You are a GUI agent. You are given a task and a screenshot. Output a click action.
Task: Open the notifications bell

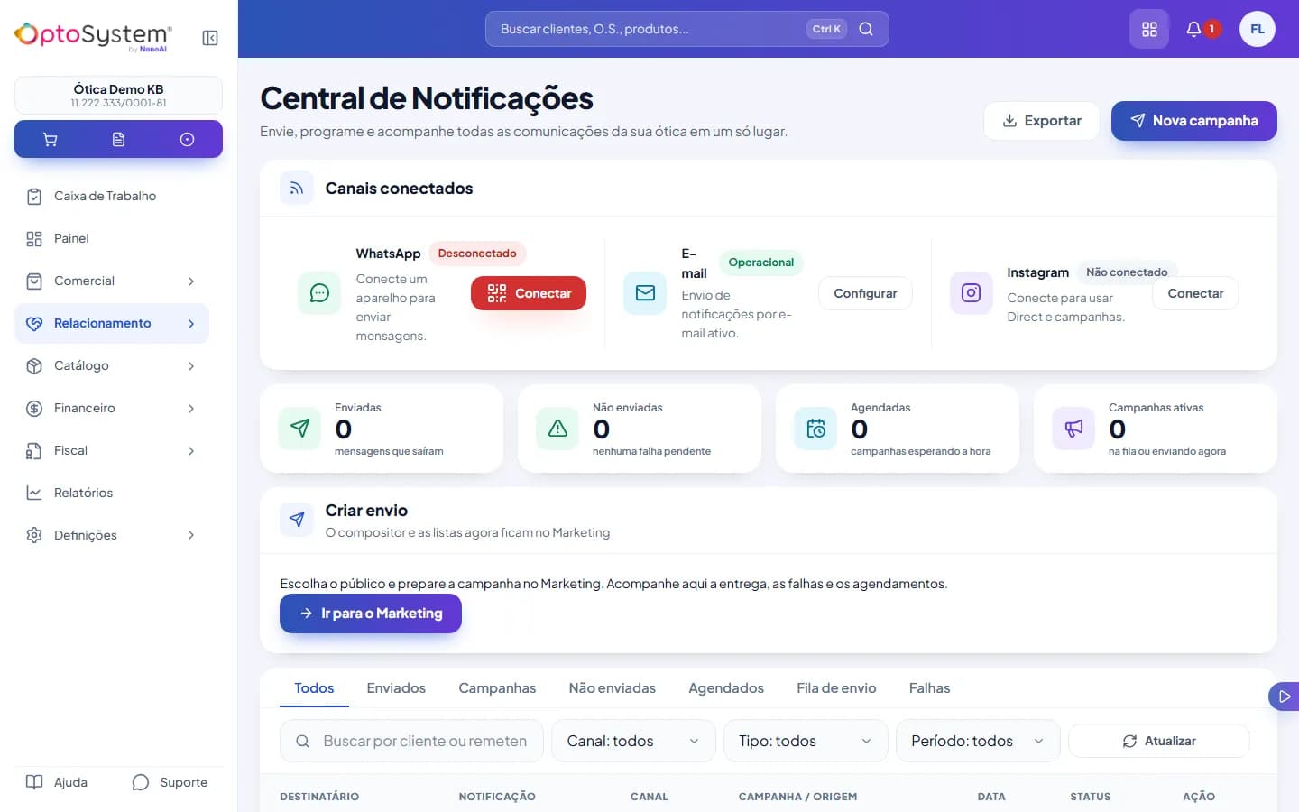tap(1193, 29)
